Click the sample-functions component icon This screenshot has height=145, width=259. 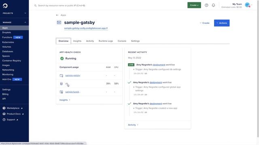61,92
